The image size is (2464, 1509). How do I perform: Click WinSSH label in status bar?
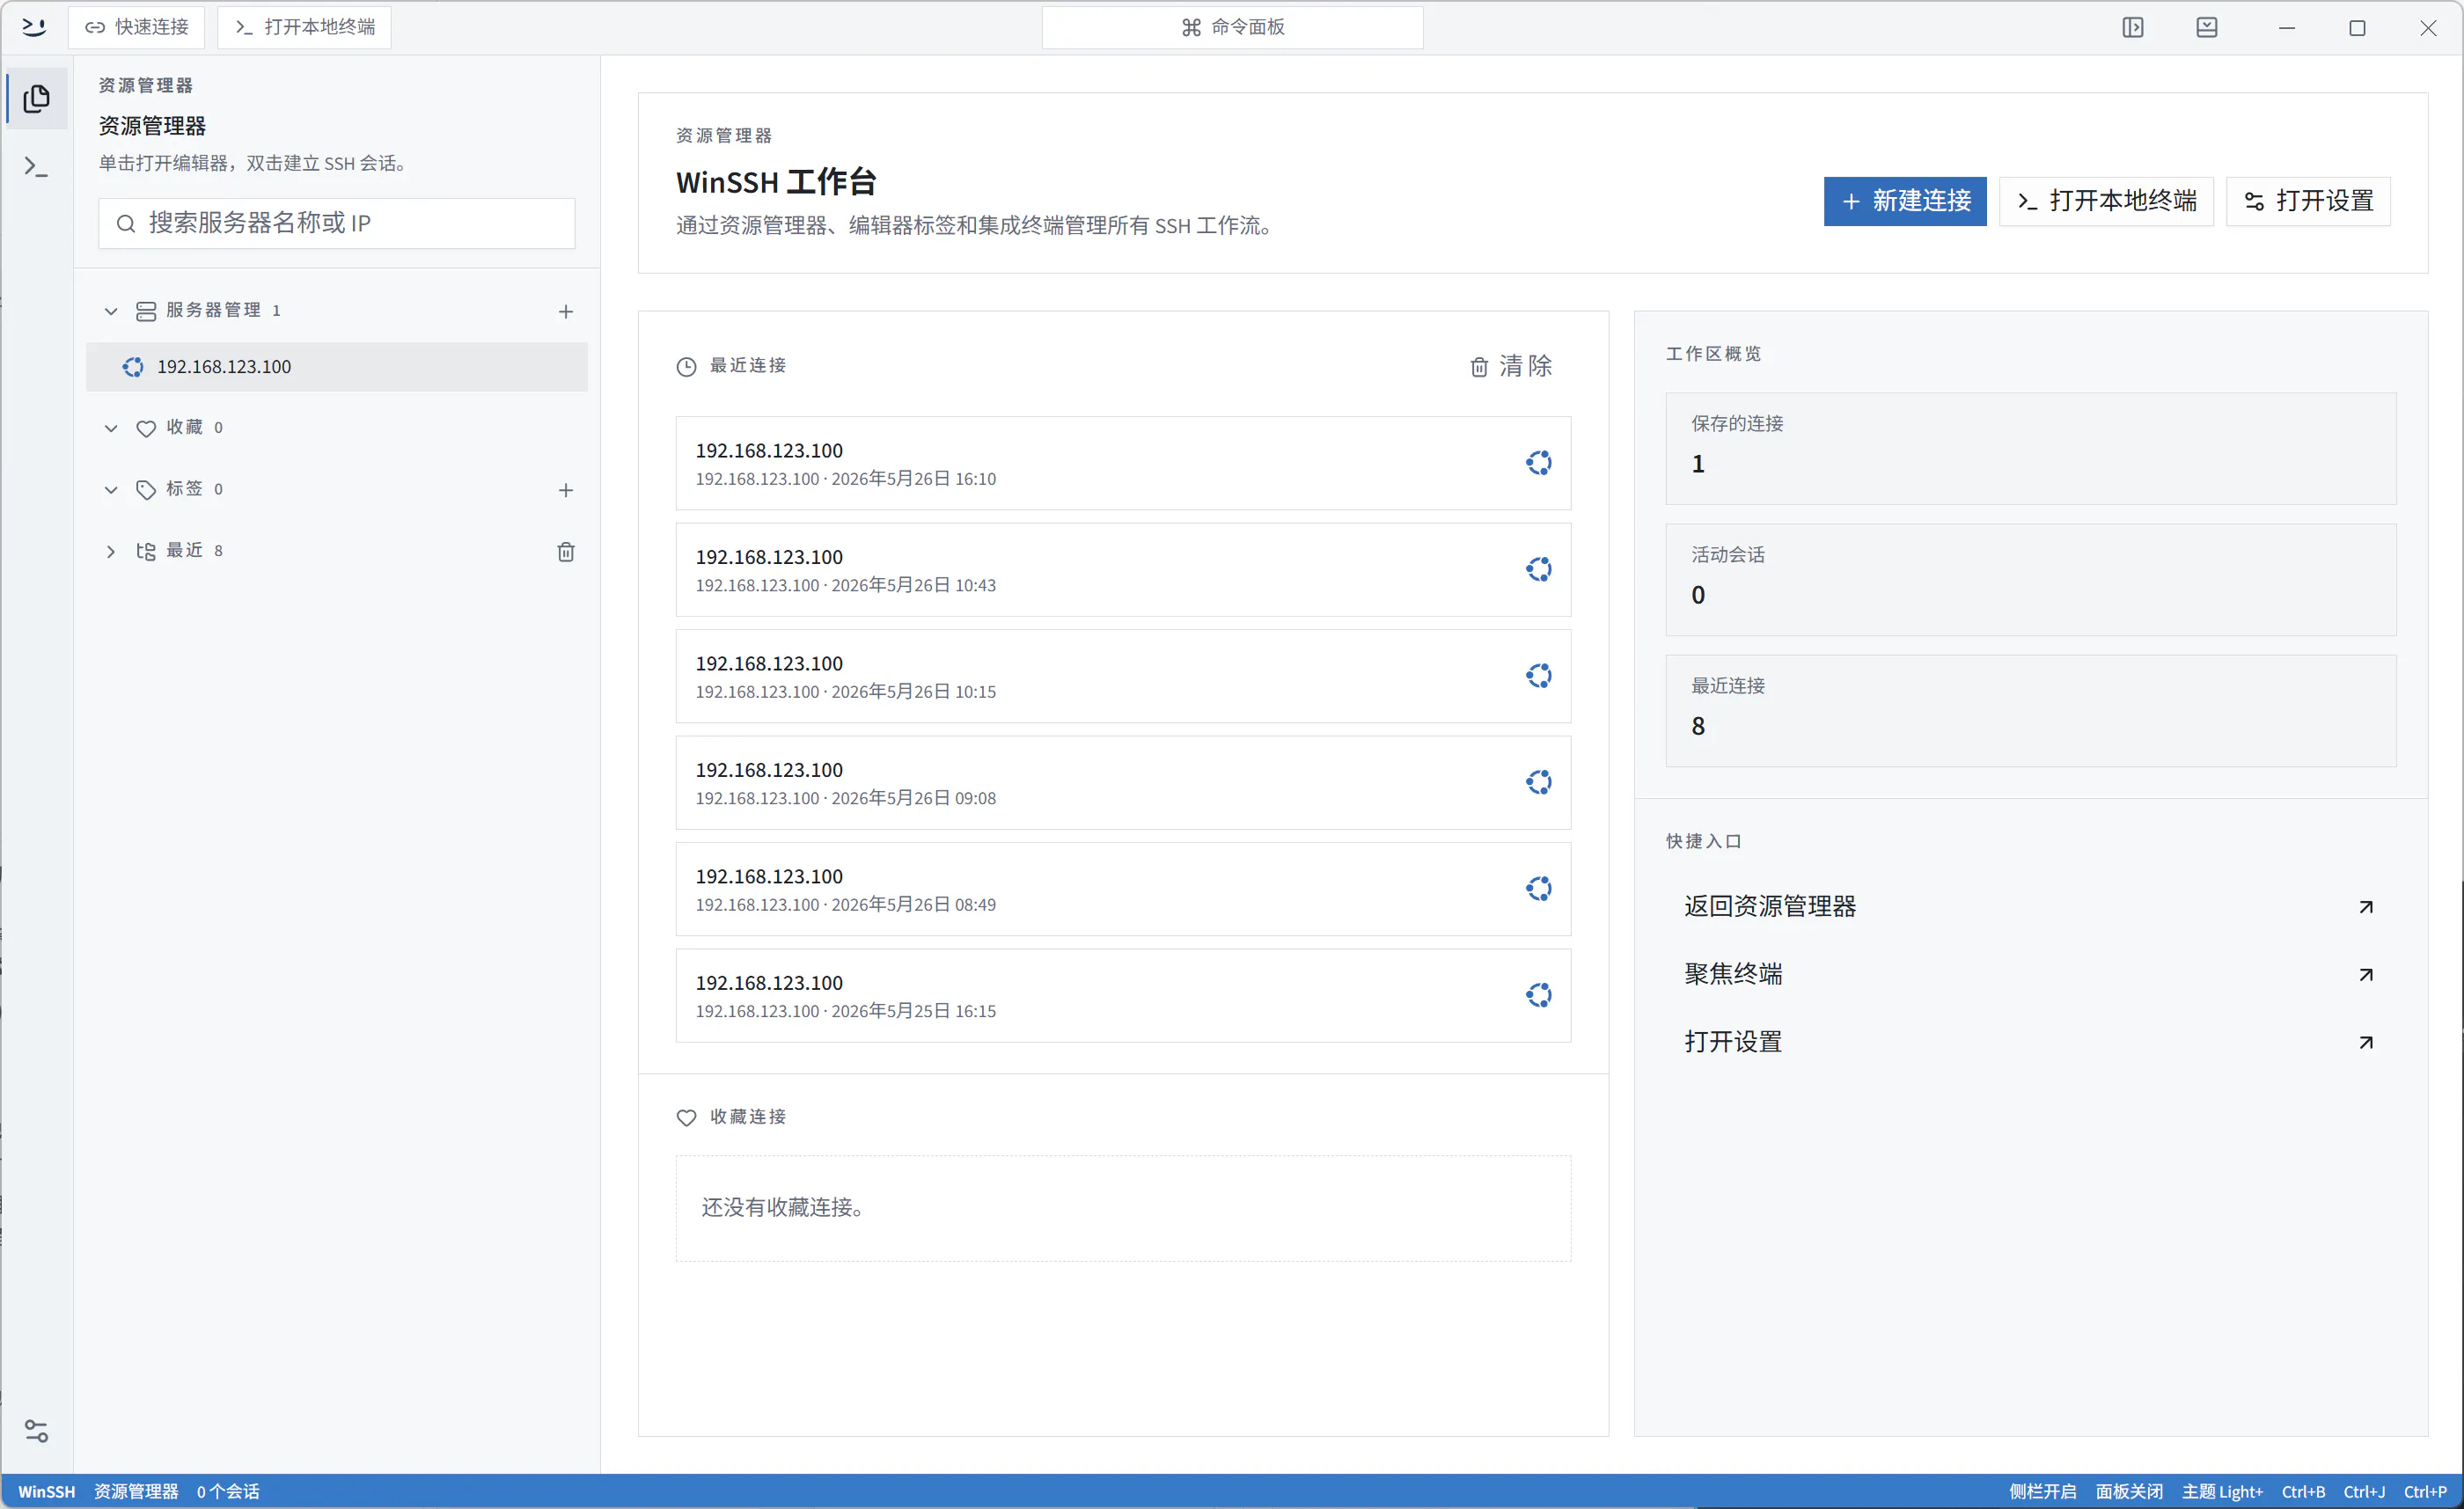point(46,1491)
